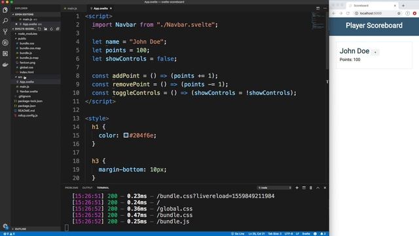The height and width of the screenshot is (236, 419).
Task: Click New Folder icon in project header
Action: [45, 29]
